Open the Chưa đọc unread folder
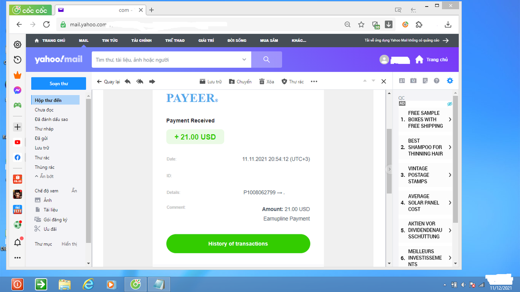520x292 pixels. tap(44, 110)
